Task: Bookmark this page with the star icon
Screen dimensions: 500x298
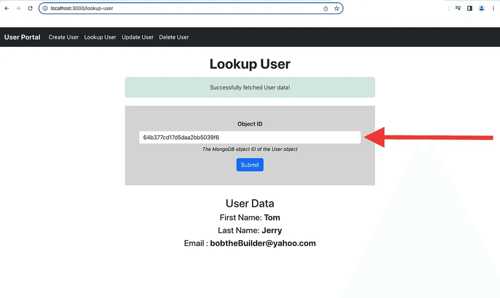Action: [x=337, y=8]
